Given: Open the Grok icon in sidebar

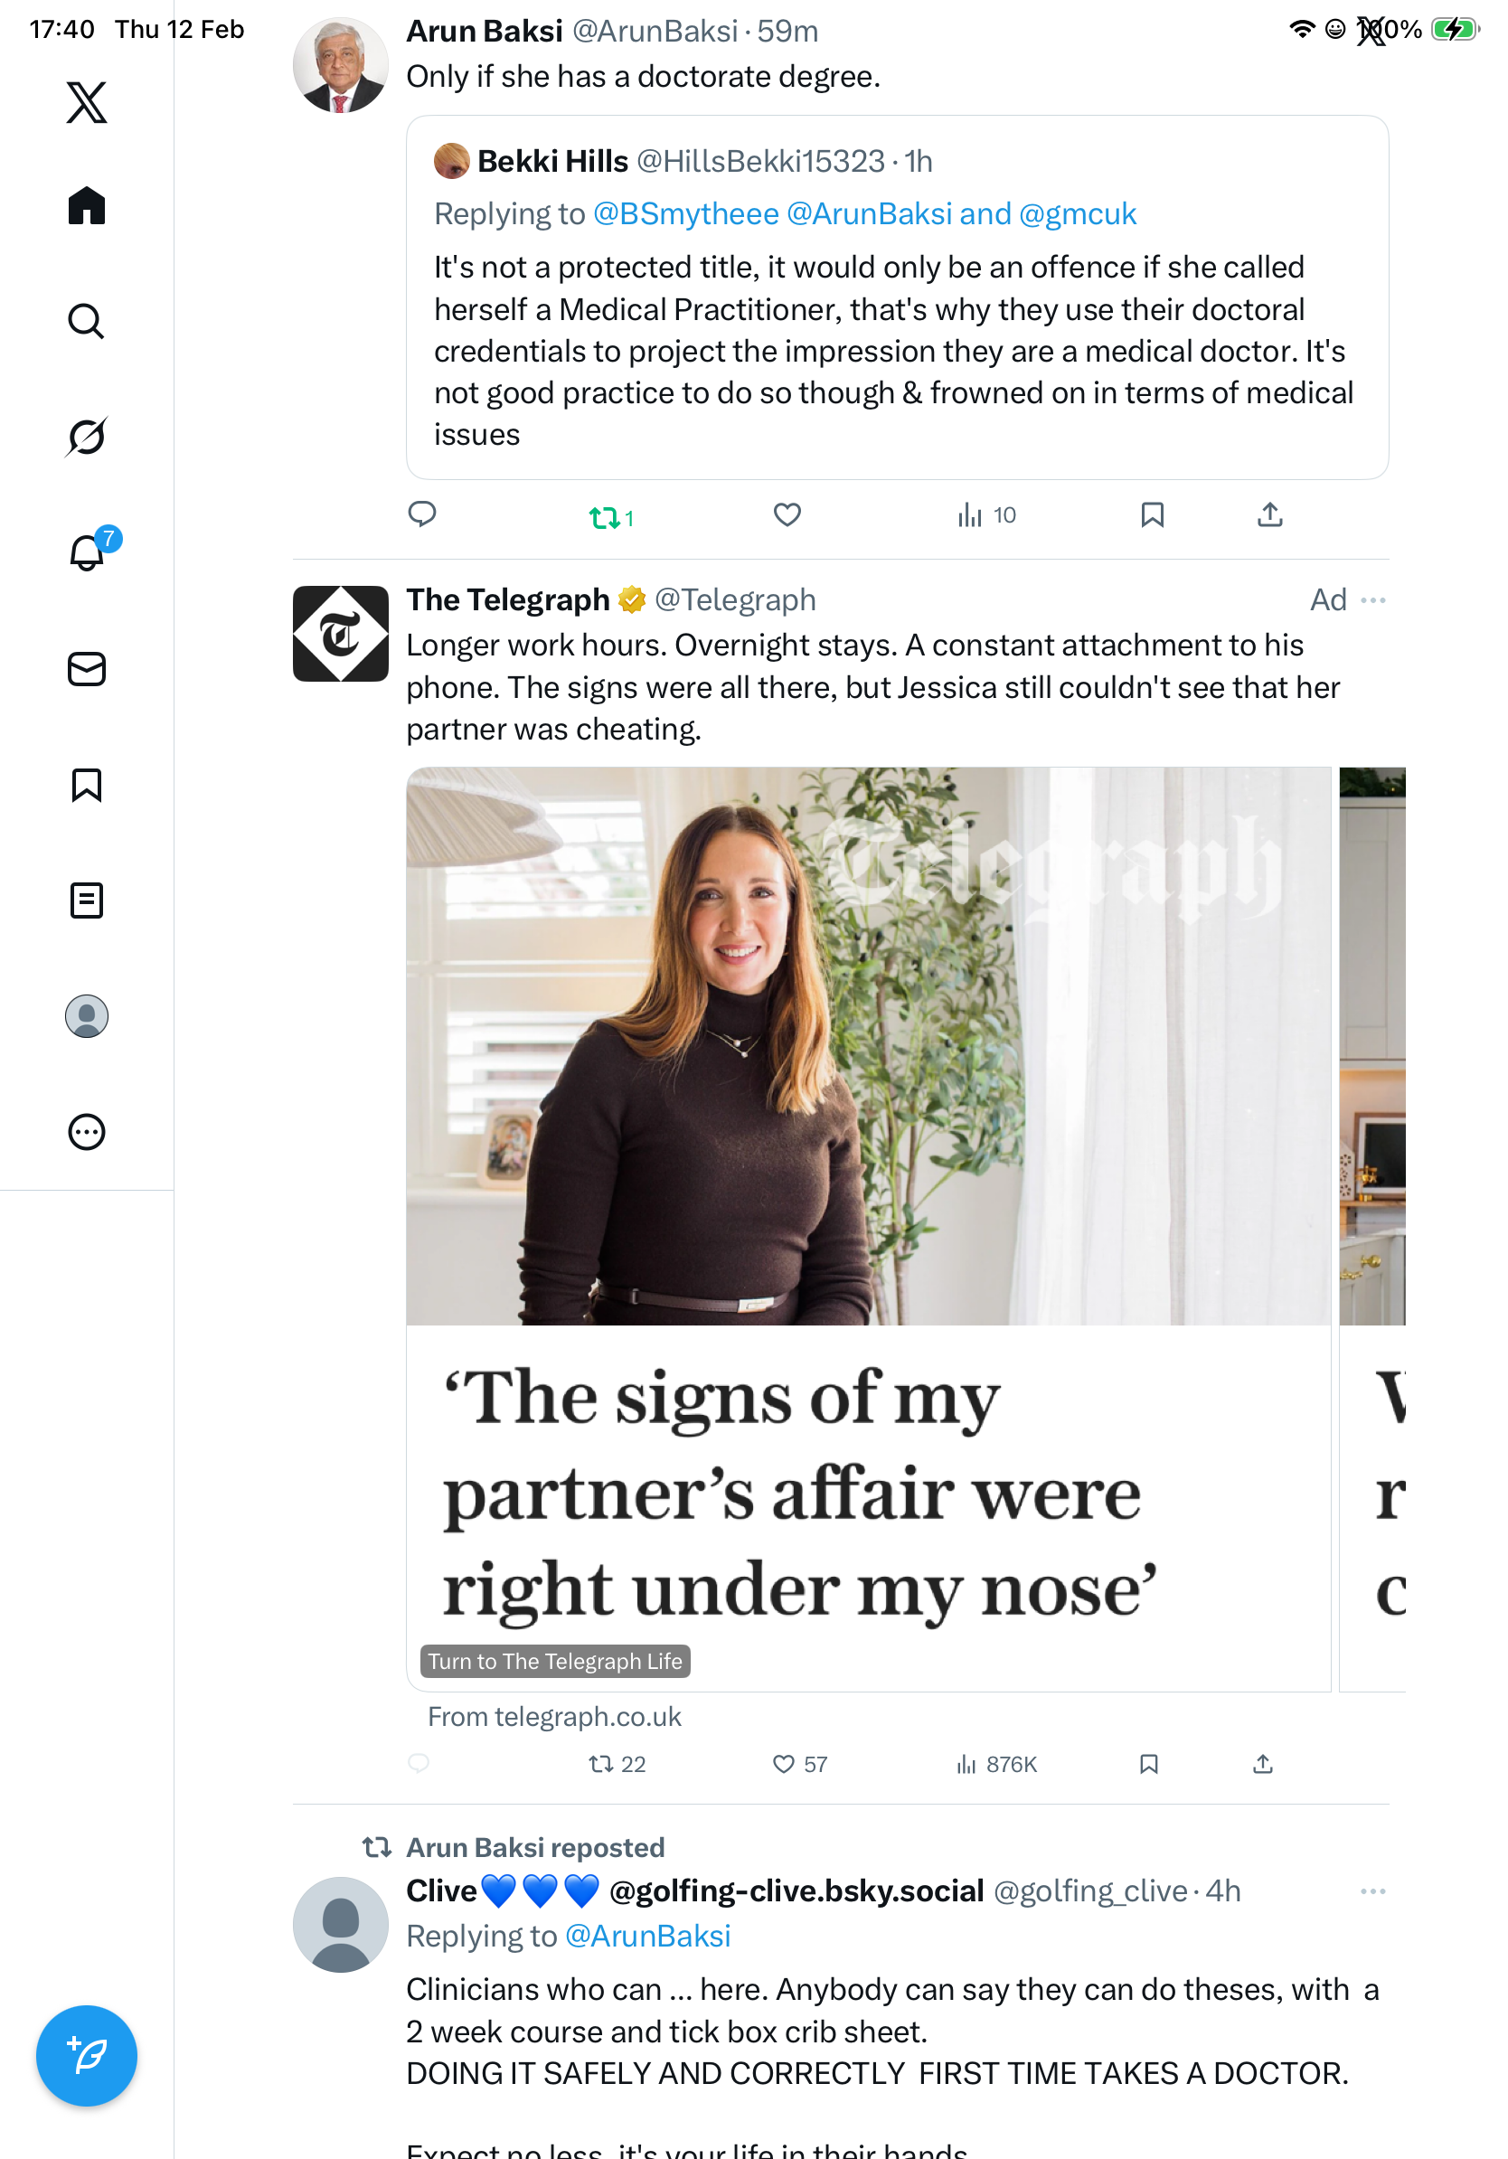Looking at the screenshot, I should click(87, 437).
